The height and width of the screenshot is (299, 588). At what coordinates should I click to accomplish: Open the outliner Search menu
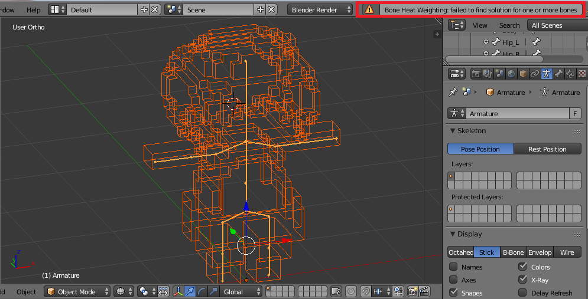(x=509, y=25)
